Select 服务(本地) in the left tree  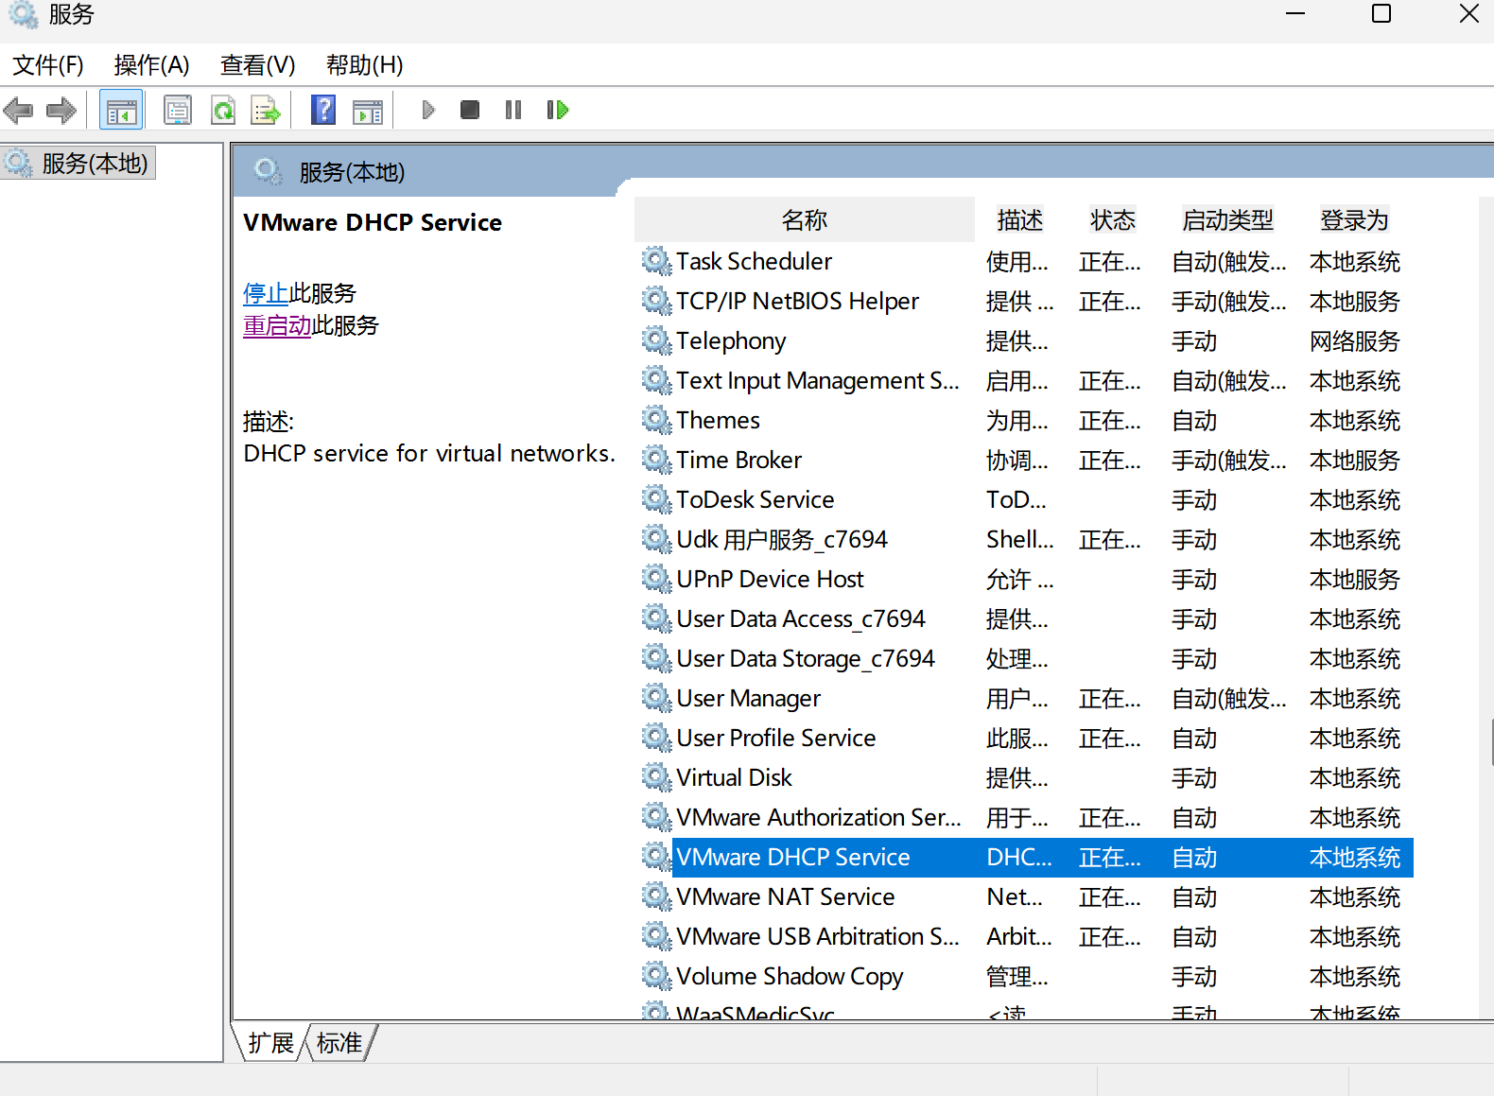pos(78,164)
